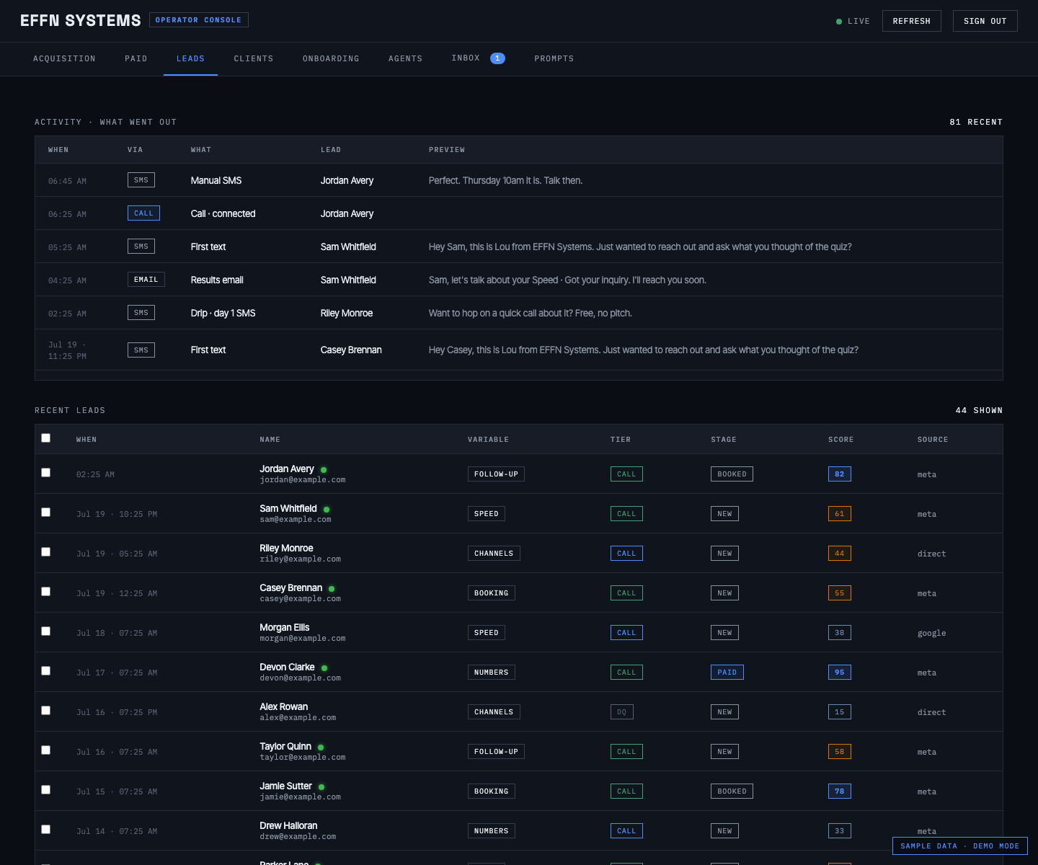This screenshot has height=865, width=1038.
Task: Click the green Live indicator dot
Action: point(839,22)
